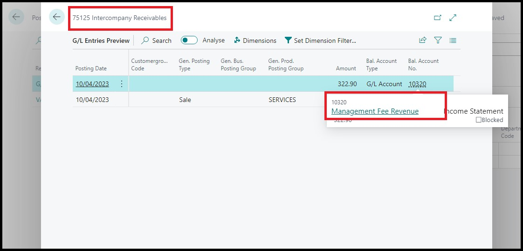This screenshot has height=251, width=523.
Task: Click back arrow on background Posting Preview window
Action: point(16,17)
